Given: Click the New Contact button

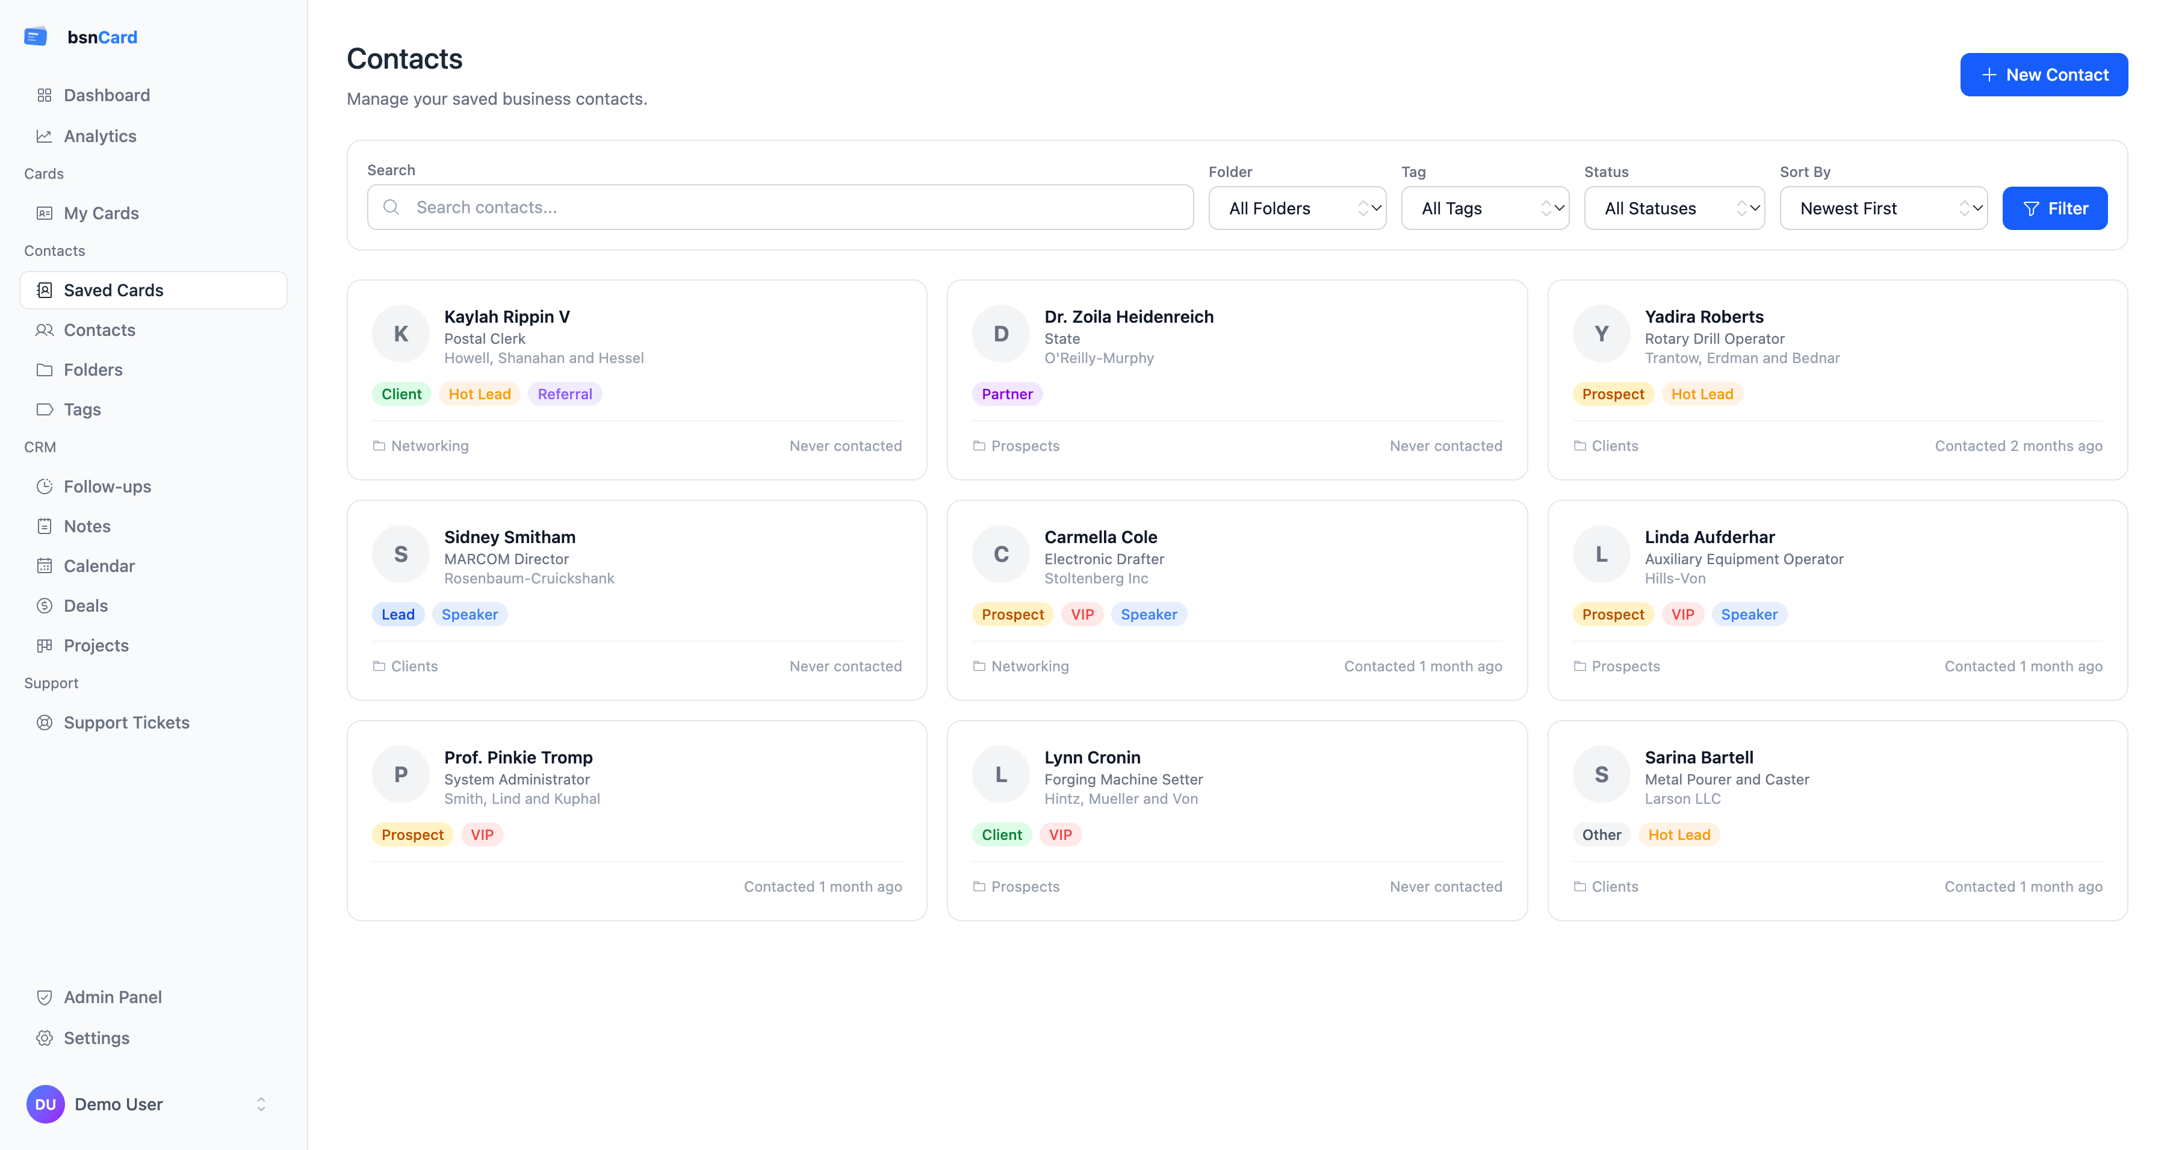Looking at the screenshot, I should coord(2044,74).
